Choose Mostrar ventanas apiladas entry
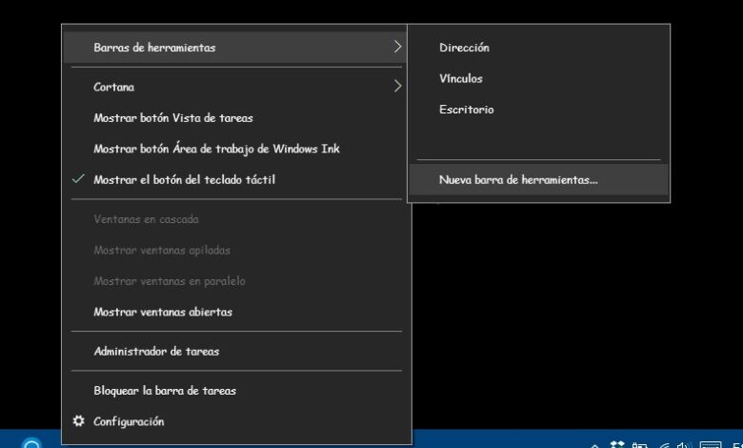 click(x=234, y=250)
